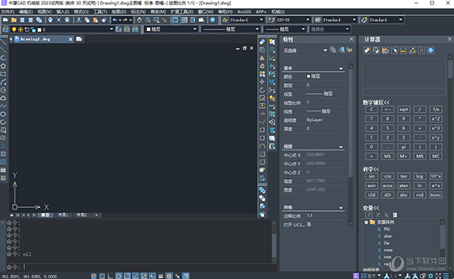Click the Erase tool in modify toolbar
Viewport: 454px width, 279px height.
(x=262, y=42)
